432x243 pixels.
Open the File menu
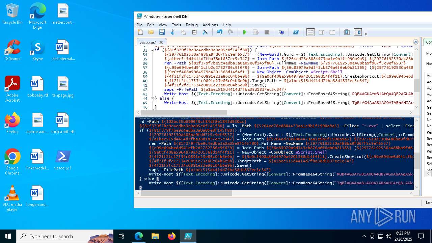tap(139, 25)
